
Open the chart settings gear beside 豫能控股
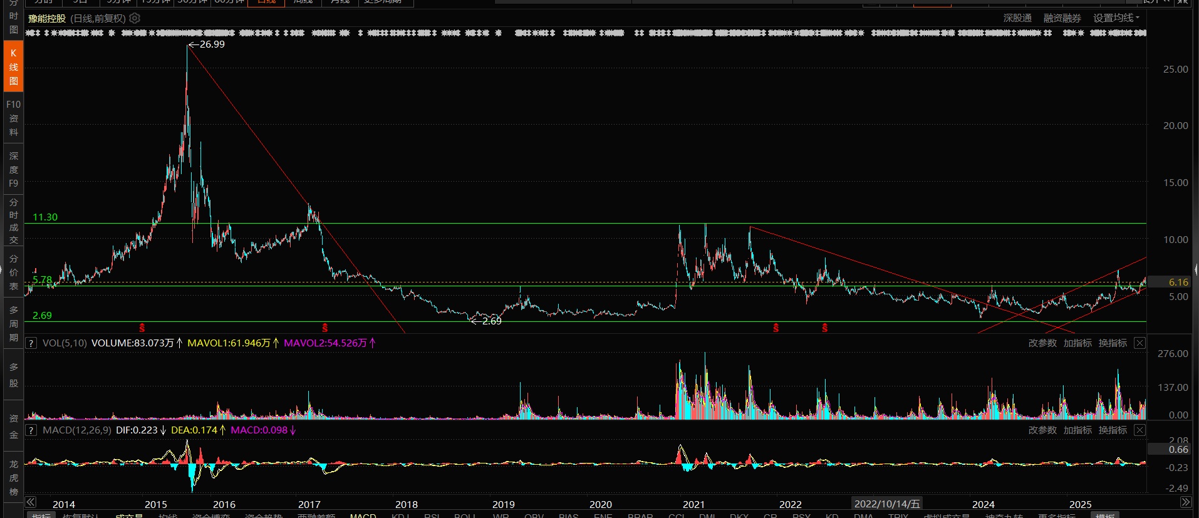pyautogui.click(x=135, y=18)
